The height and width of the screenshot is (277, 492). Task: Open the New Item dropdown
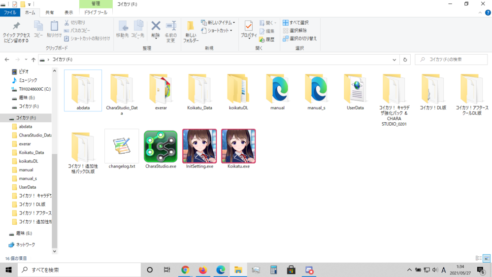tap(218, 23)
